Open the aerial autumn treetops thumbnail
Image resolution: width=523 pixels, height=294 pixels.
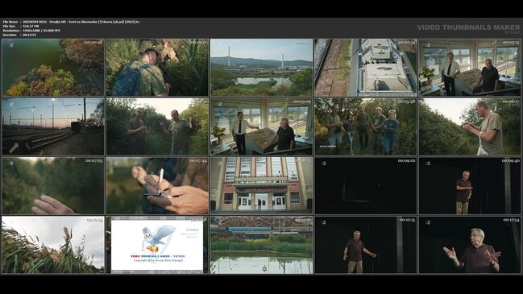[x=53, y=68]
